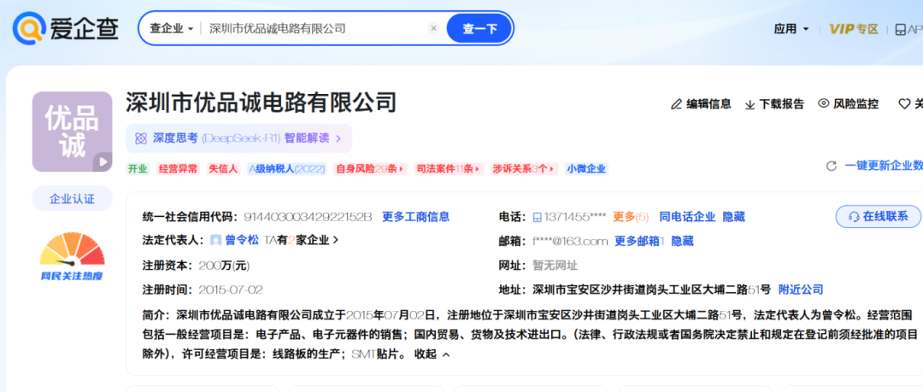Click the 编辑信息 pencil icon

(676, 104)
